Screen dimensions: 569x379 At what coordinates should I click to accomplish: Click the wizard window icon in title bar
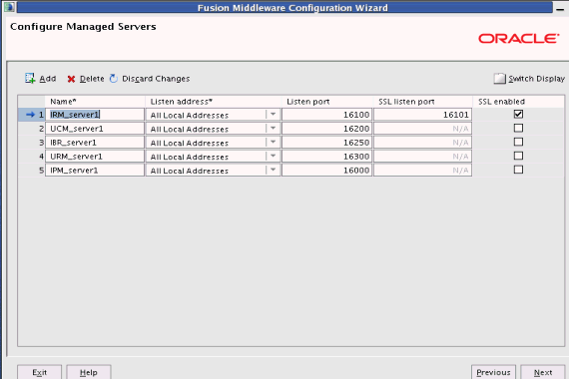click(9, 7)
